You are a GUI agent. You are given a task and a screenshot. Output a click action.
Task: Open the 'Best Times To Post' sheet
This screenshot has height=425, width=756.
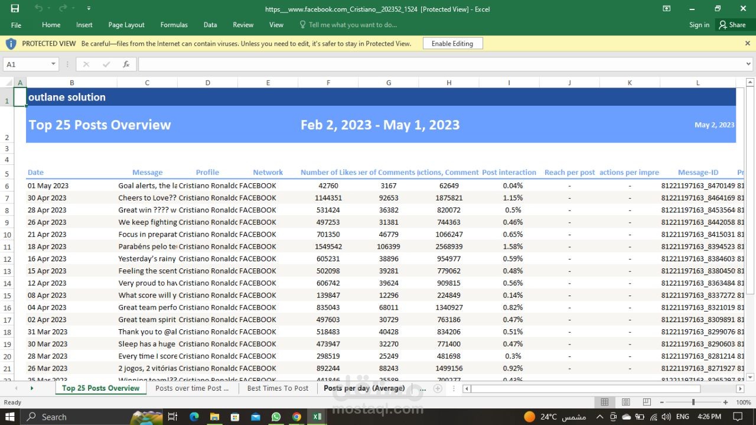278,388
